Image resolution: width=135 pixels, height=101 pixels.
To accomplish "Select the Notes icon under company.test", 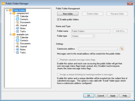I will pyautogui.click(x=18, y=28).
